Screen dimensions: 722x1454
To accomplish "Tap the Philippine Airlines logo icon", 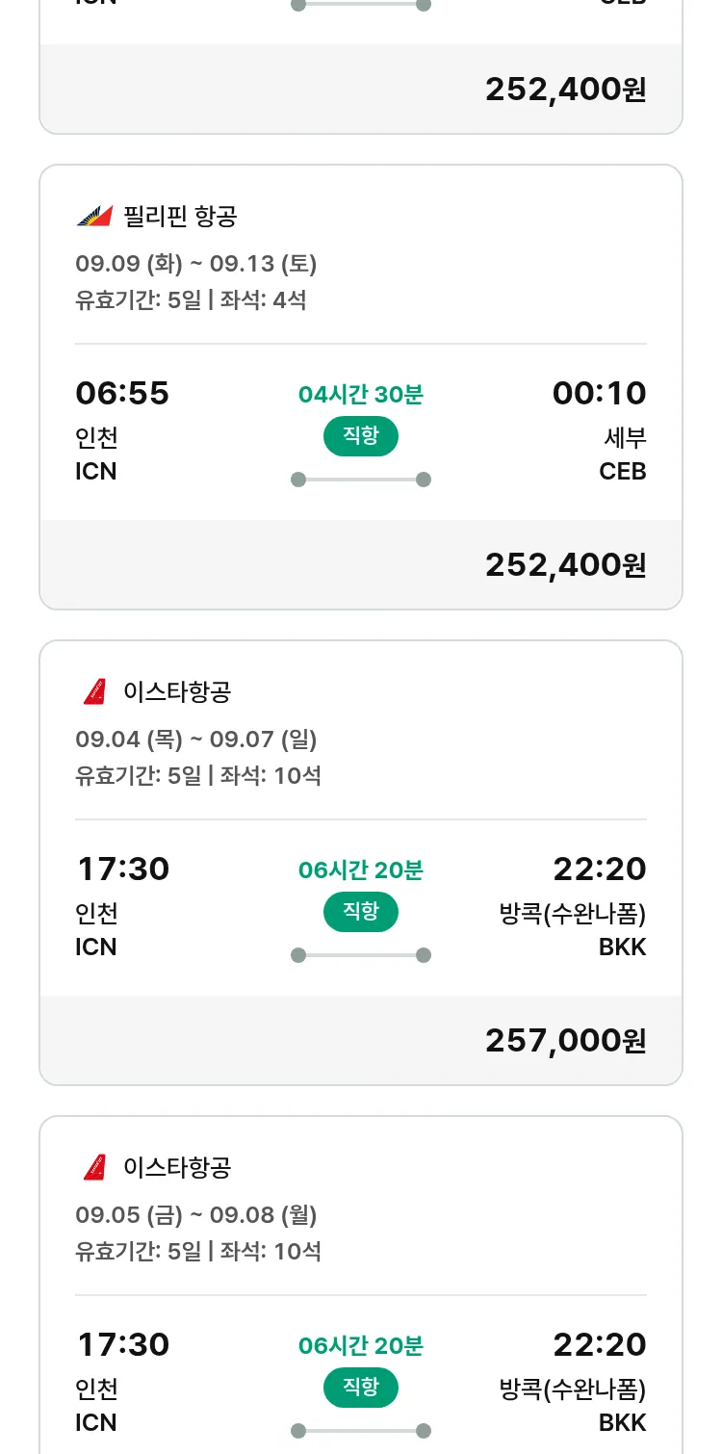I will pos(95,216).
